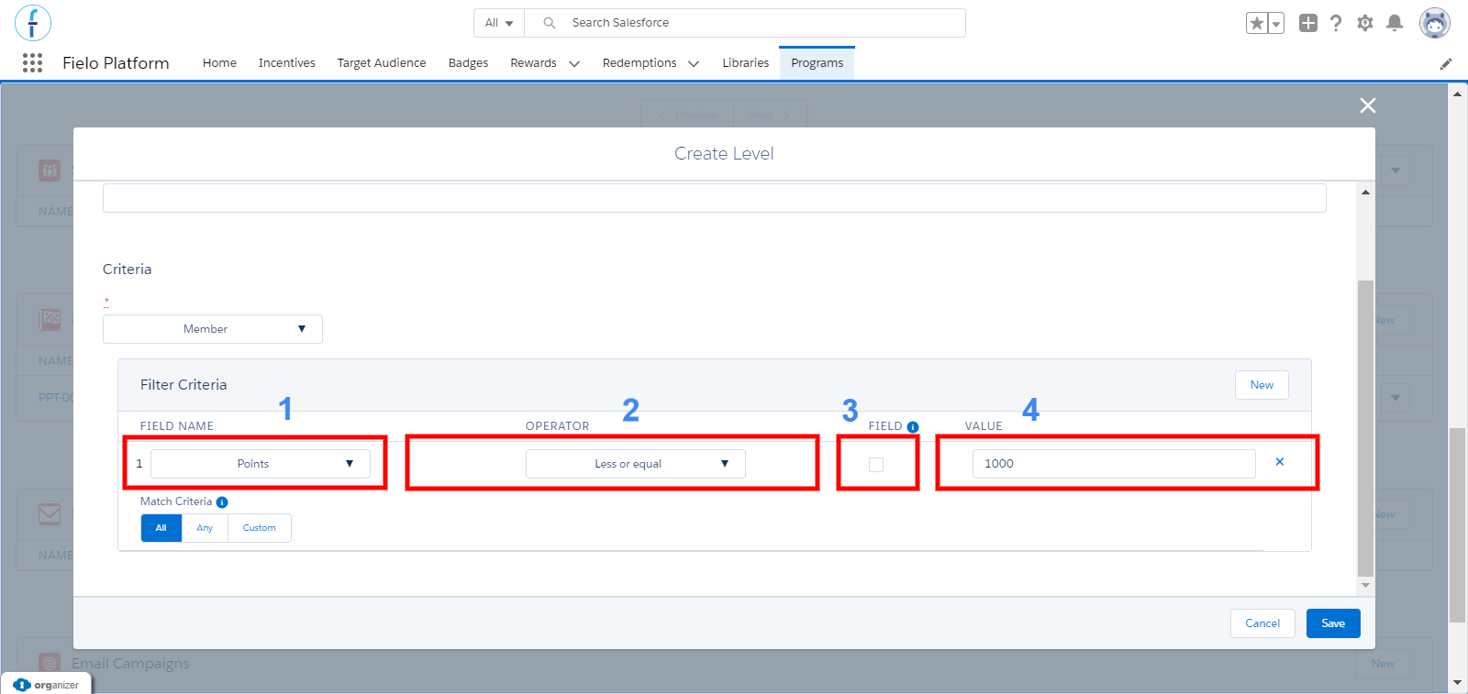Open the organizer utility button

[46, 685]
